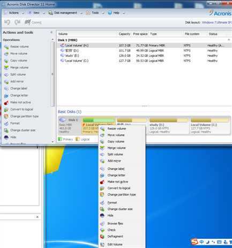Select Change label icon in sidebar
The image size is (232, 248).
(6, 89)
